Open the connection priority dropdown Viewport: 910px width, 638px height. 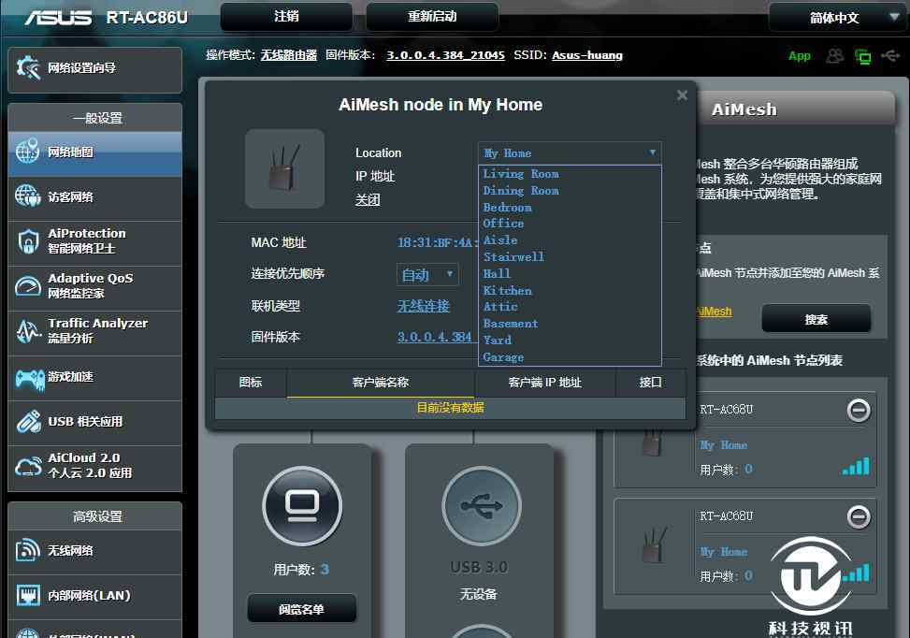click(427, 275)
